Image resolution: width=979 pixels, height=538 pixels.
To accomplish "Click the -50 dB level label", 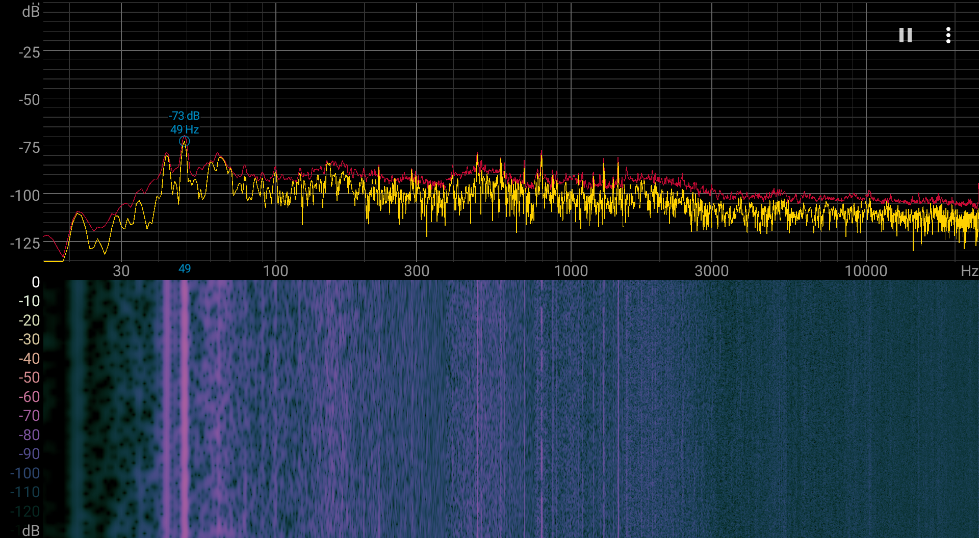I will (29, 99).
